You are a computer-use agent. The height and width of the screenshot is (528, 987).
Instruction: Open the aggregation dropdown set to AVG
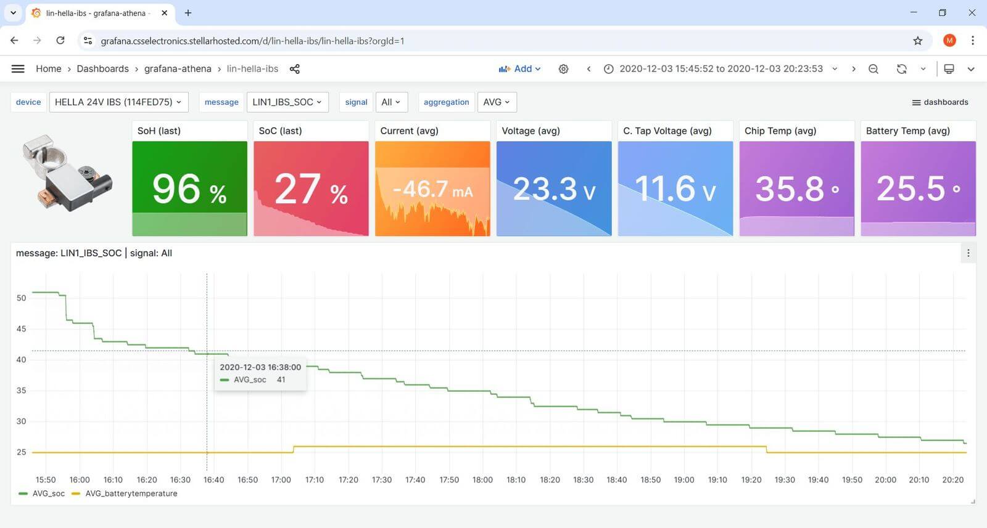click(497, 102)
